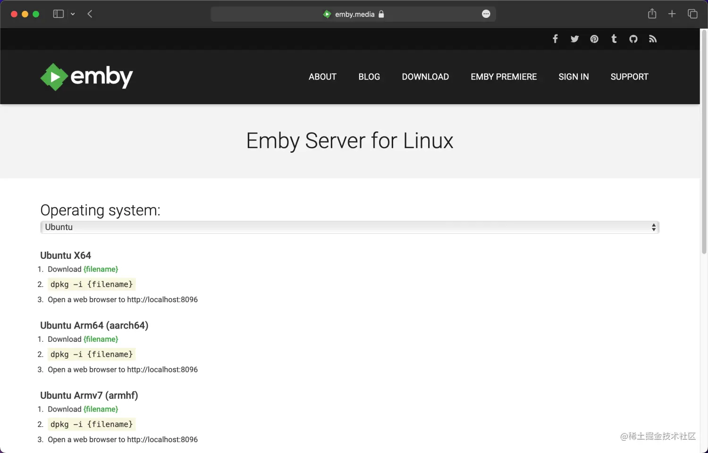Click the dpkg command under Ubuntu Arm64

click(92, 354)
